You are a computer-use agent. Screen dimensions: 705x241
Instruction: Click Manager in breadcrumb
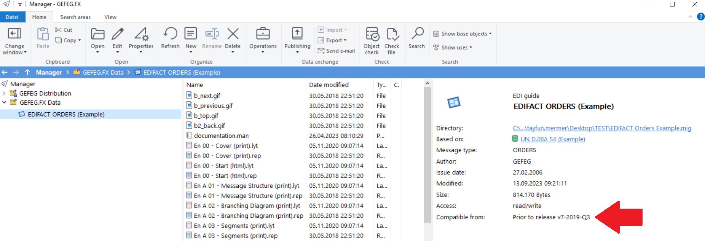tap(49, 72)
